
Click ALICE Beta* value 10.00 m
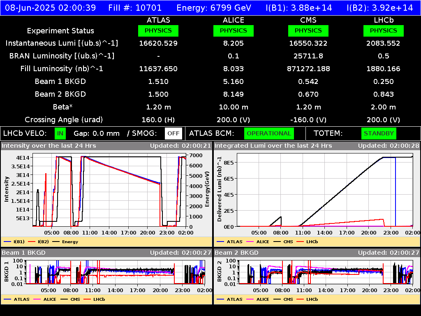click(234, 107)
